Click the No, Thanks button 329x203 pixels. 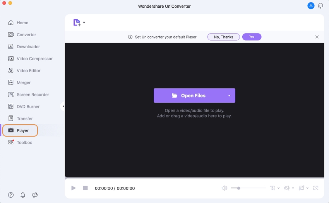point(223,37)
